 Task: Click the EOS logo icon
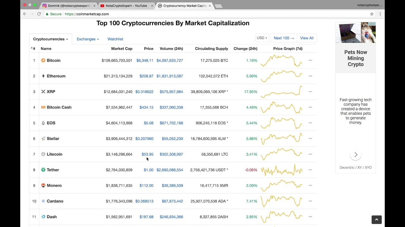[x=43, y=123]
